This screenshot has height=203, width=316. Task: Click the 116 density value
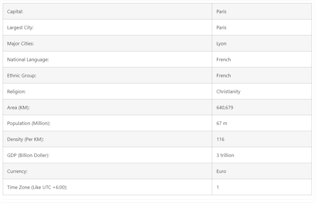click(x=220, y=140)
